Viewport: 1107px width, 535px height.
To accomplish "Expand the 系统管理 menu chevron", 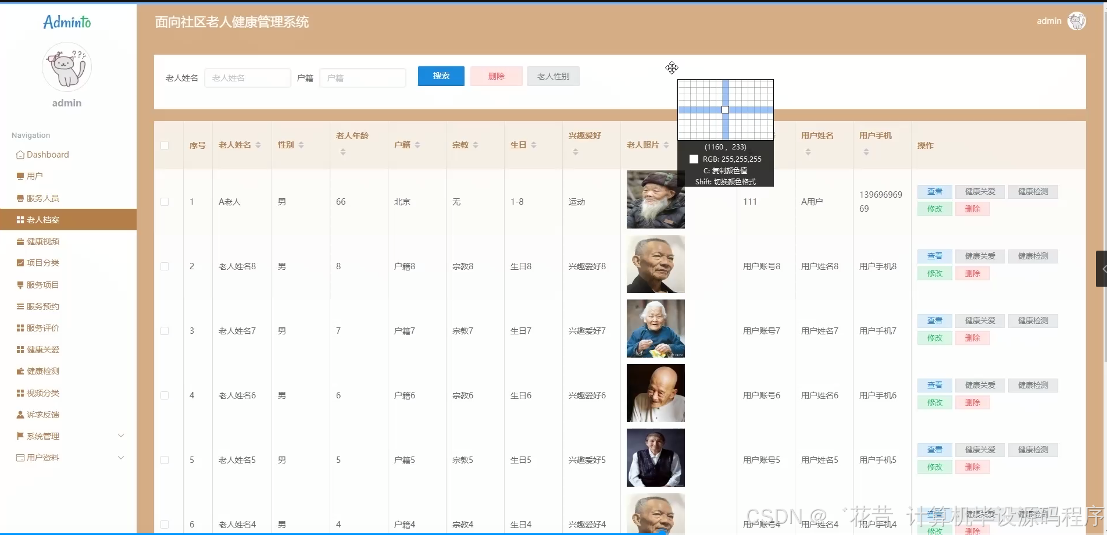I will pos(121,436).
